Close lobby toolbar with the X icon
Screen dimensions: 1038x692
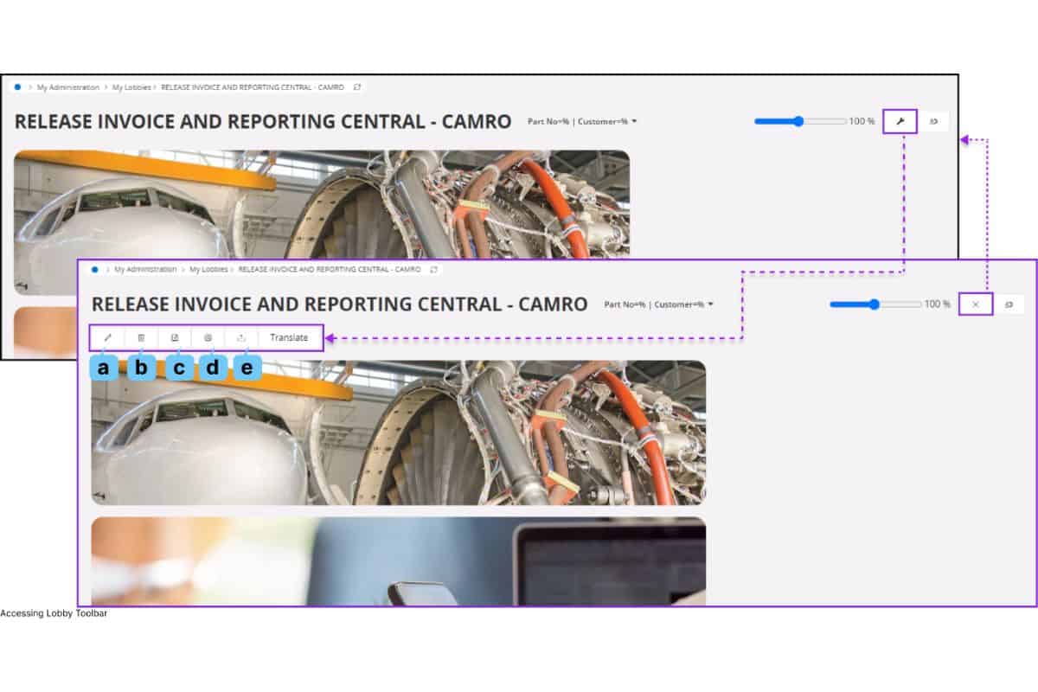click(976, 304)
